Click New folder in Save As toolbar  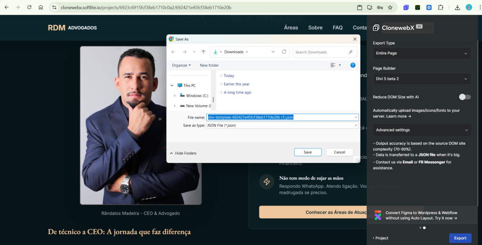(x=209, y=65)
